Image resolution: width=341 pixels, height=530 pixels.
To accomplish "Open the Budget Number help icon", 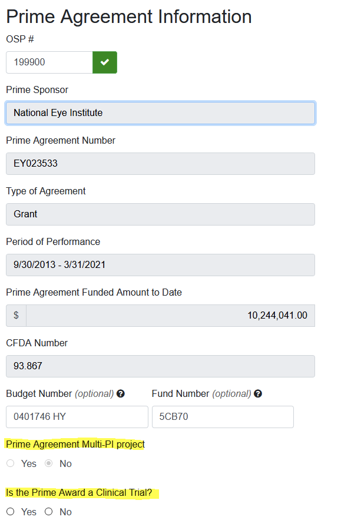I will [x=121, y=394].
